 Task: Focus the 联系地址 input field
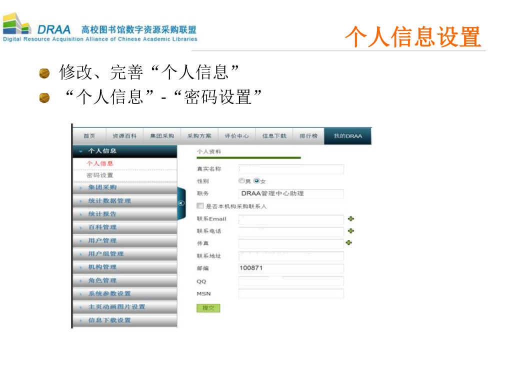[x=291, y=256]
